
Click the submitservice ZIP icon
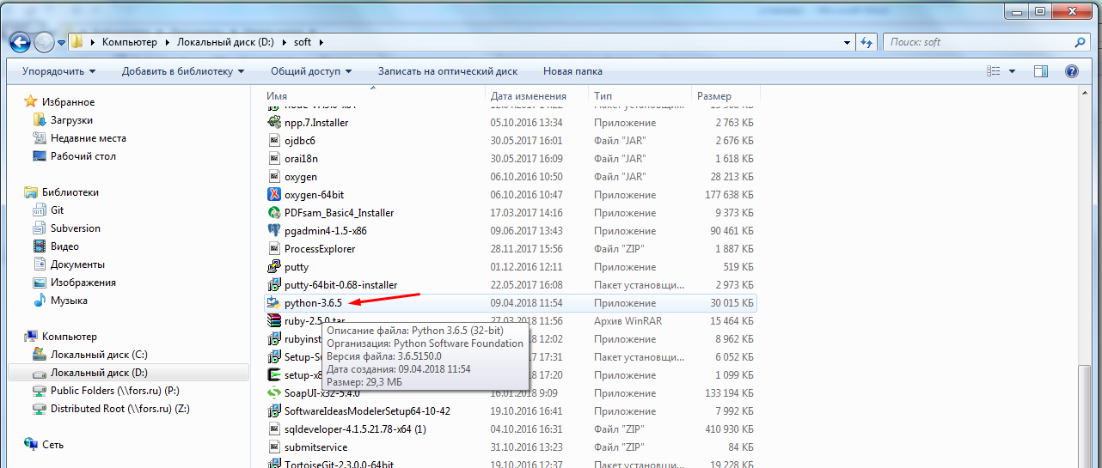coord(274,447)
